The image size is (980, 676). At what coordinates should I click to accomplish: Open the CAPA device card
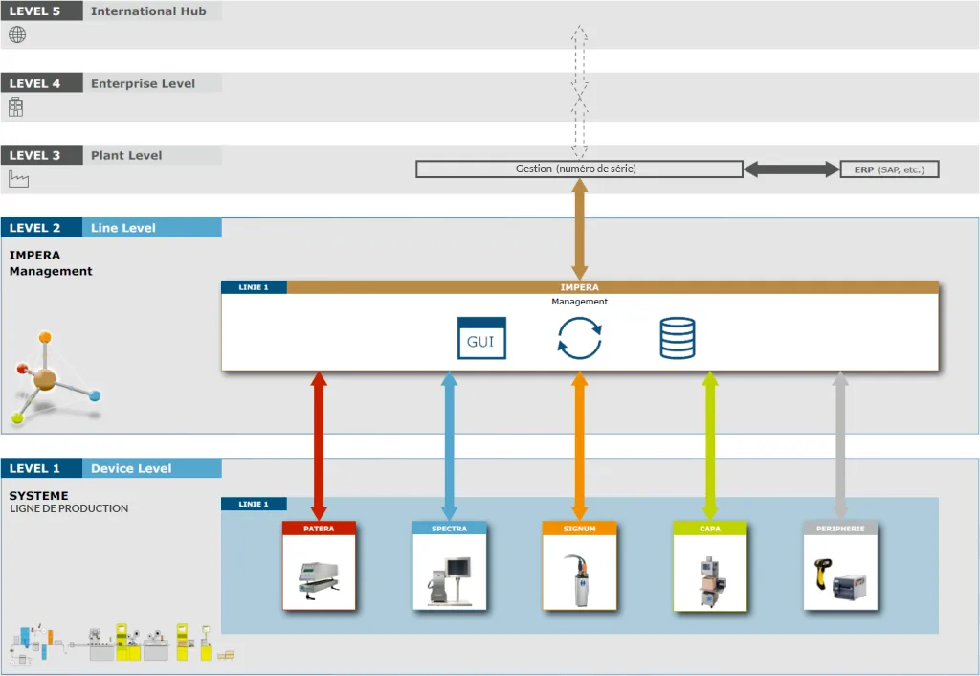(x=710, y=566)
